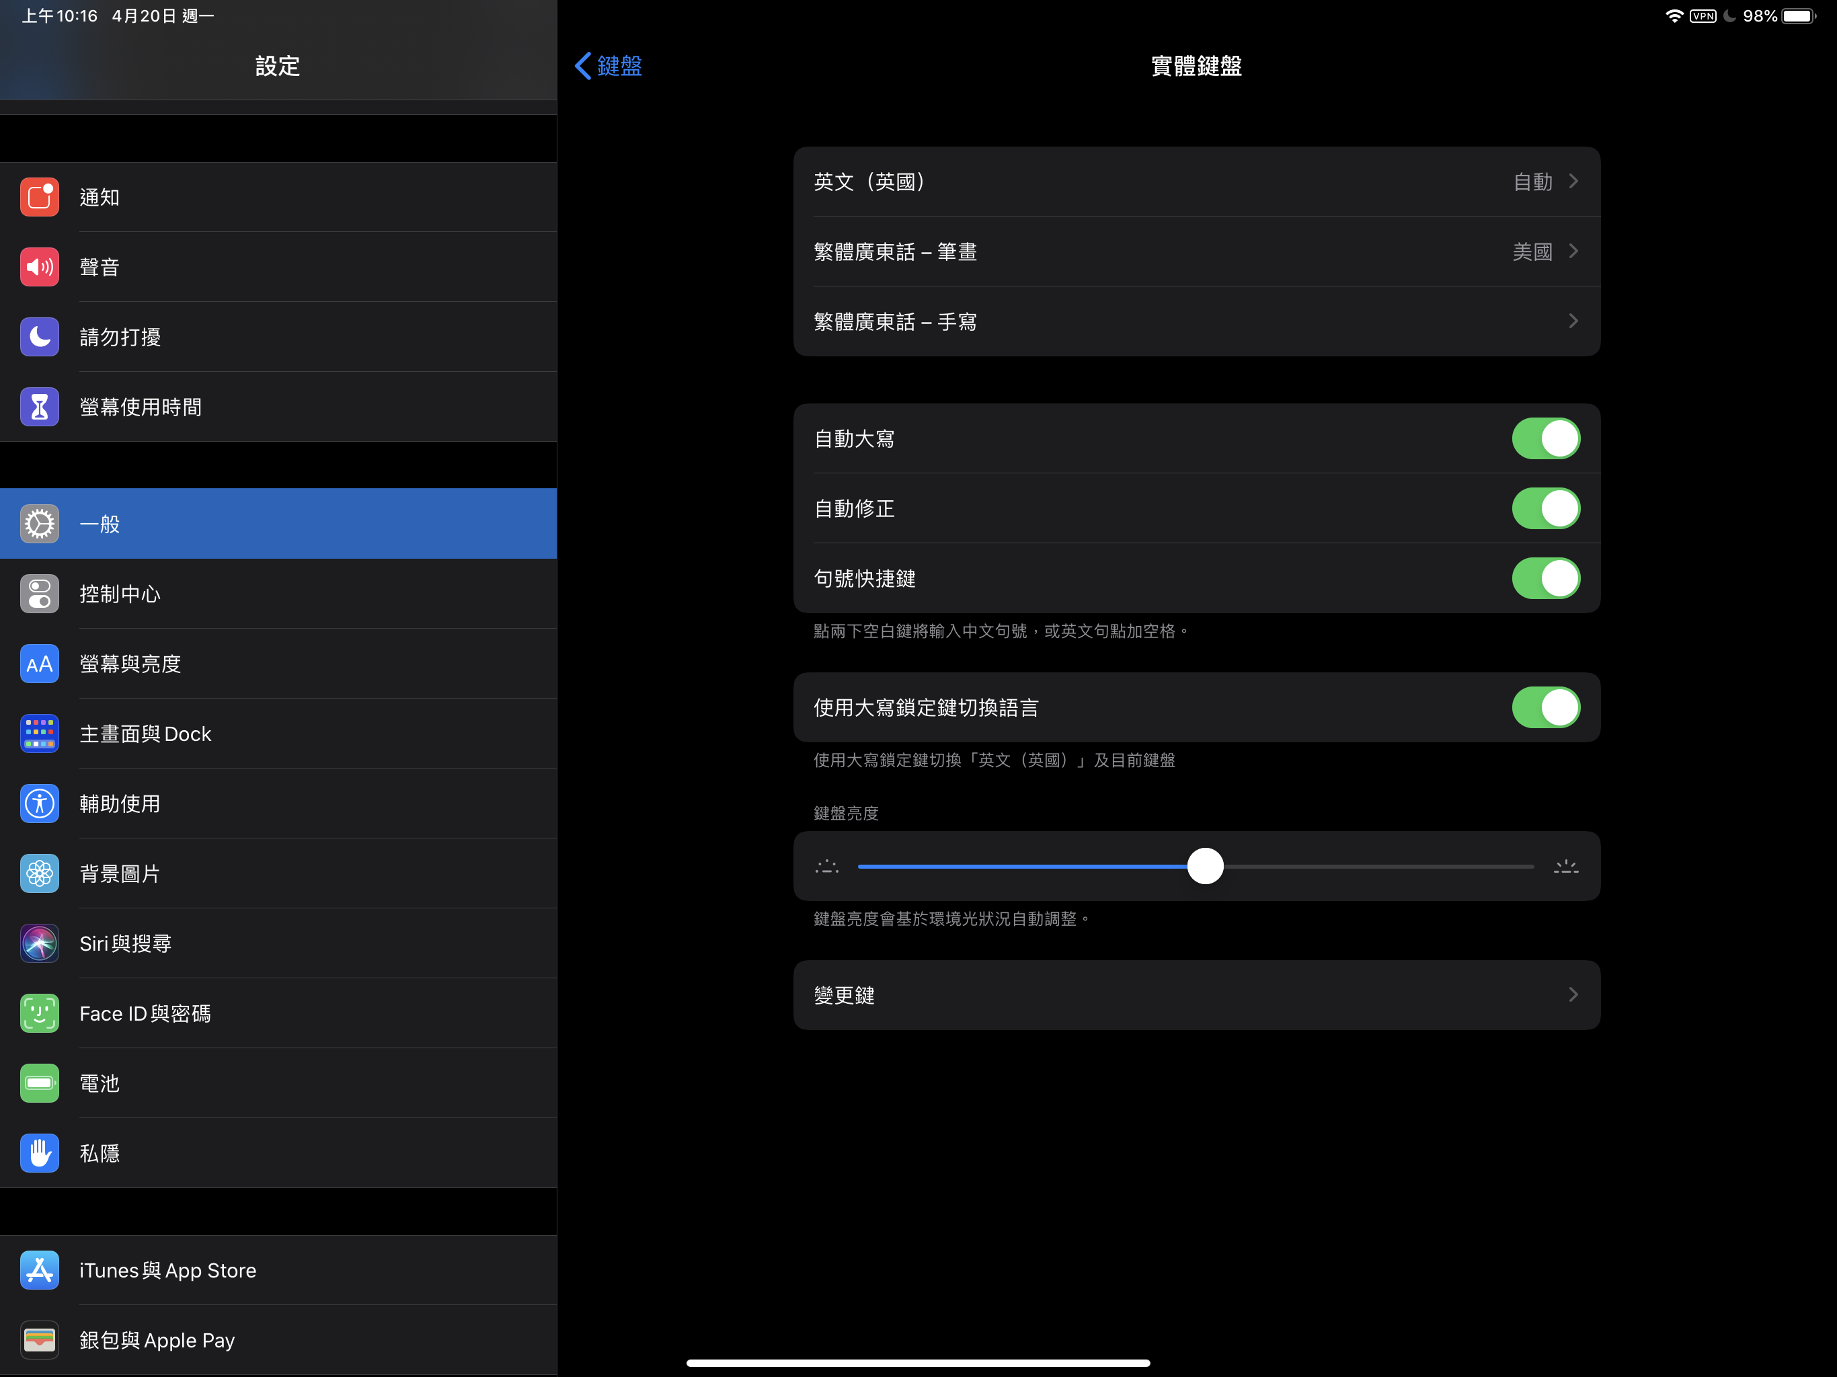This screenshot has height=1377, width=1837.
Task: Tap the 私隱 hand icon
Action: pyautogui.click(x=39, y=1152)
